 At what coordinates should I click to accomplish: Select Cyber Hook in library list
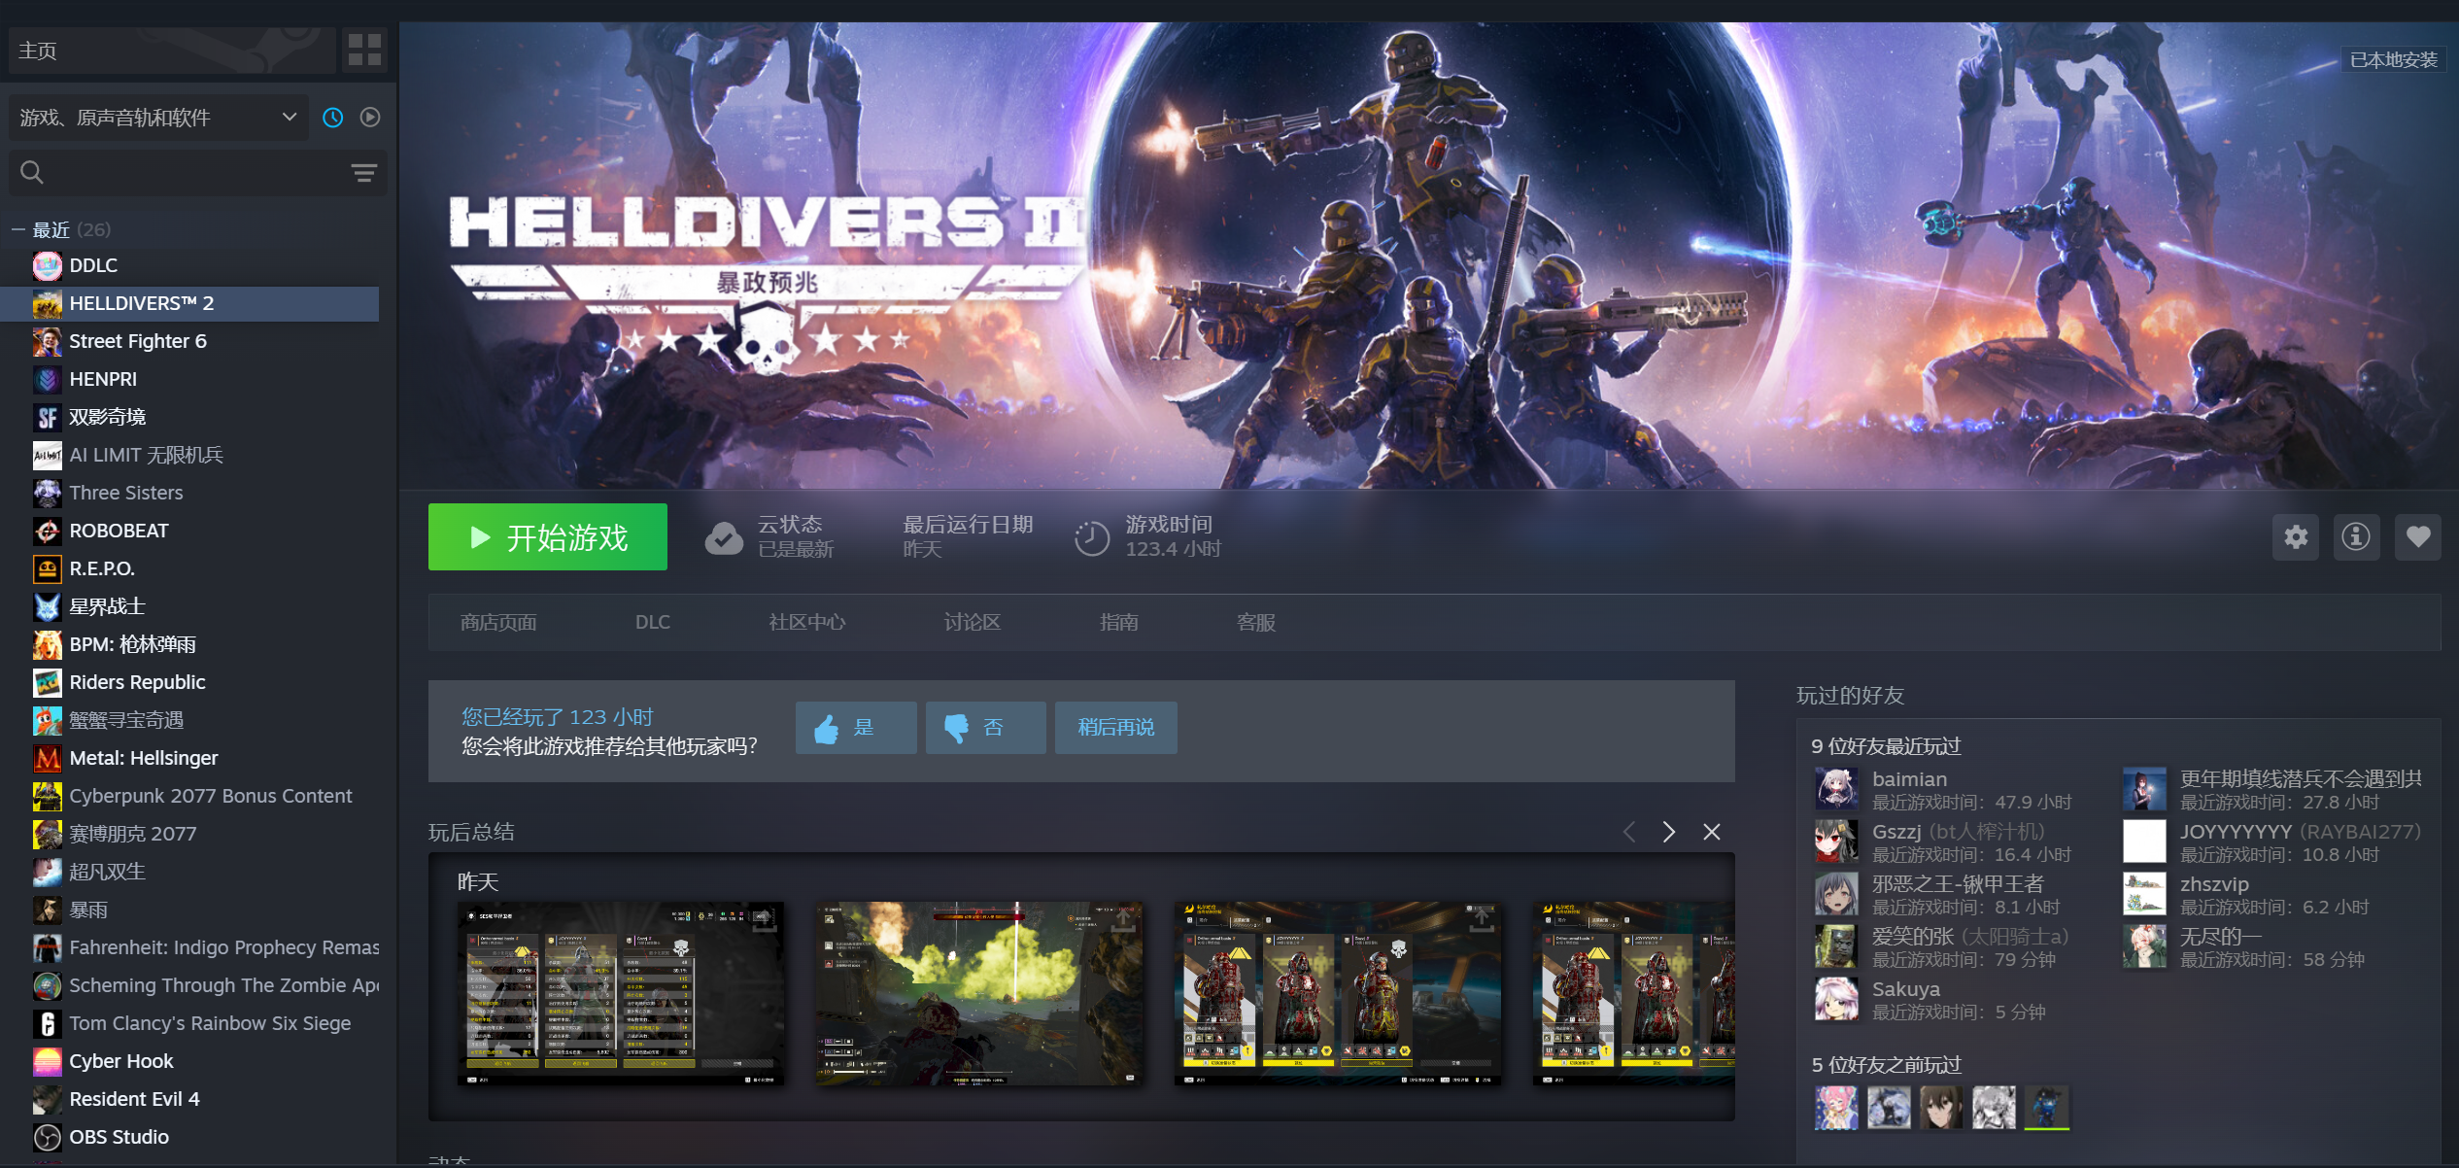(x=190, y=1061)
